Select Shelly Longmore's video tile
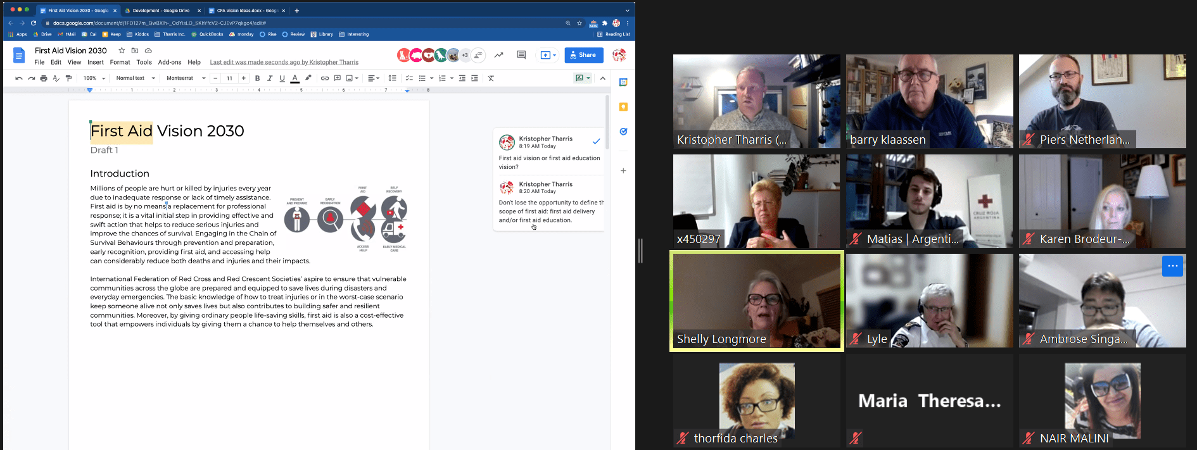 [x=757, y=301]
